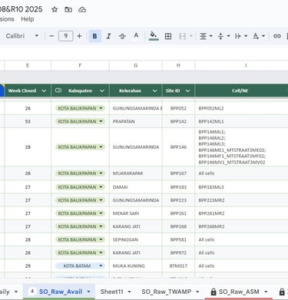Star this spreadsheet document
Viewport: 288px width, 300px height.
point(55,10)
